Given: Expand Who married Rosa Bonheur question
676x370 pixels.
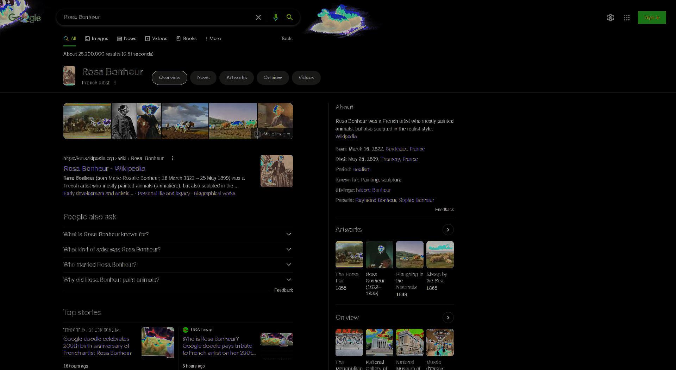Looking at the screenshot, I should (x=178, y=265).
